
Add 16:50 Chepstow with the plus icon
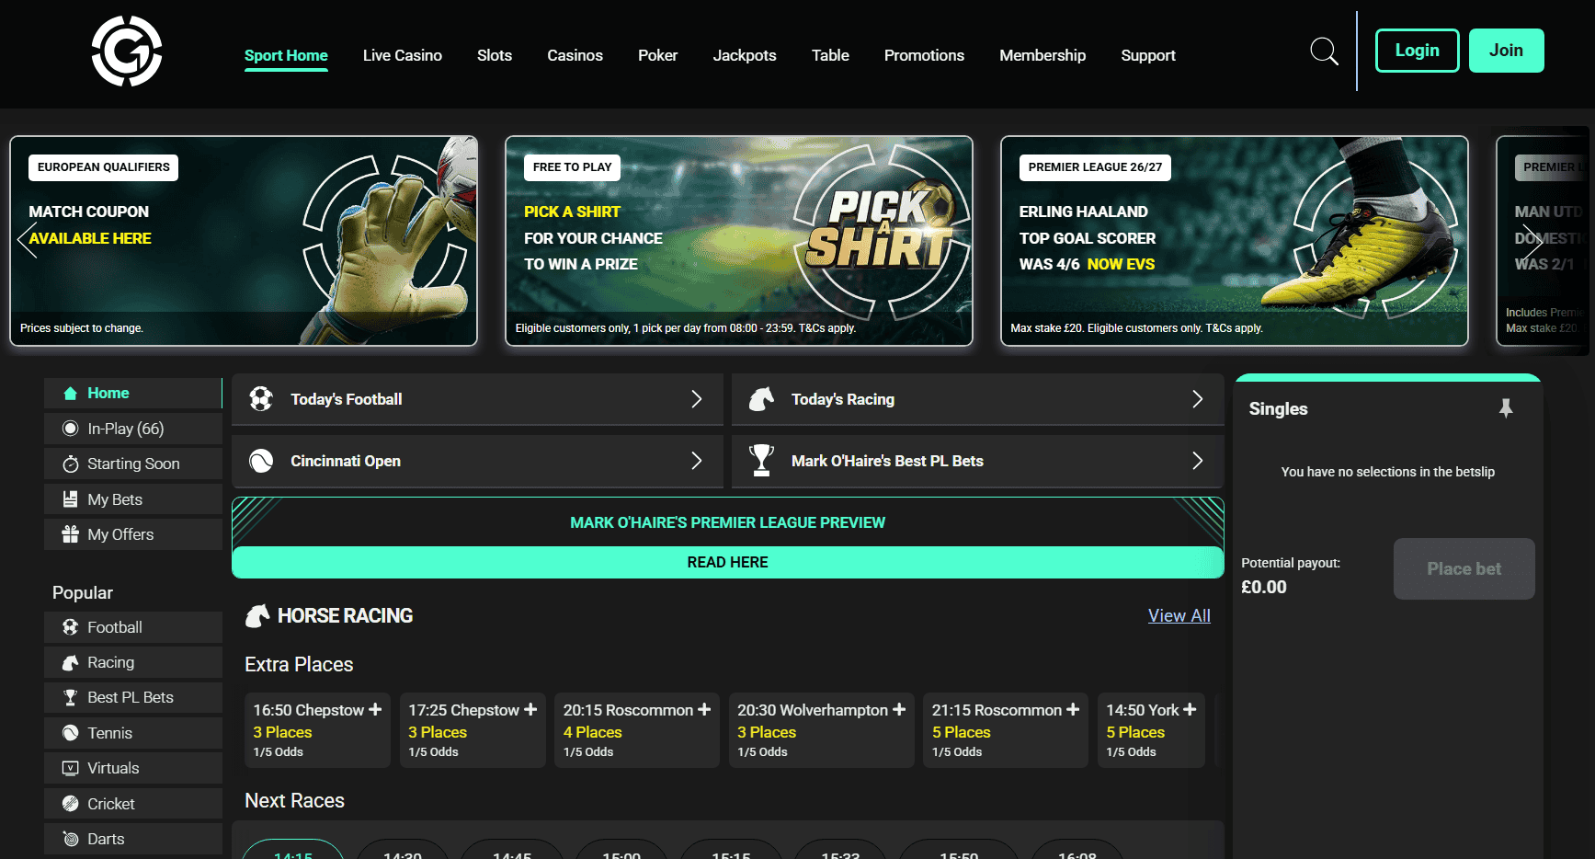pos(375,710)
